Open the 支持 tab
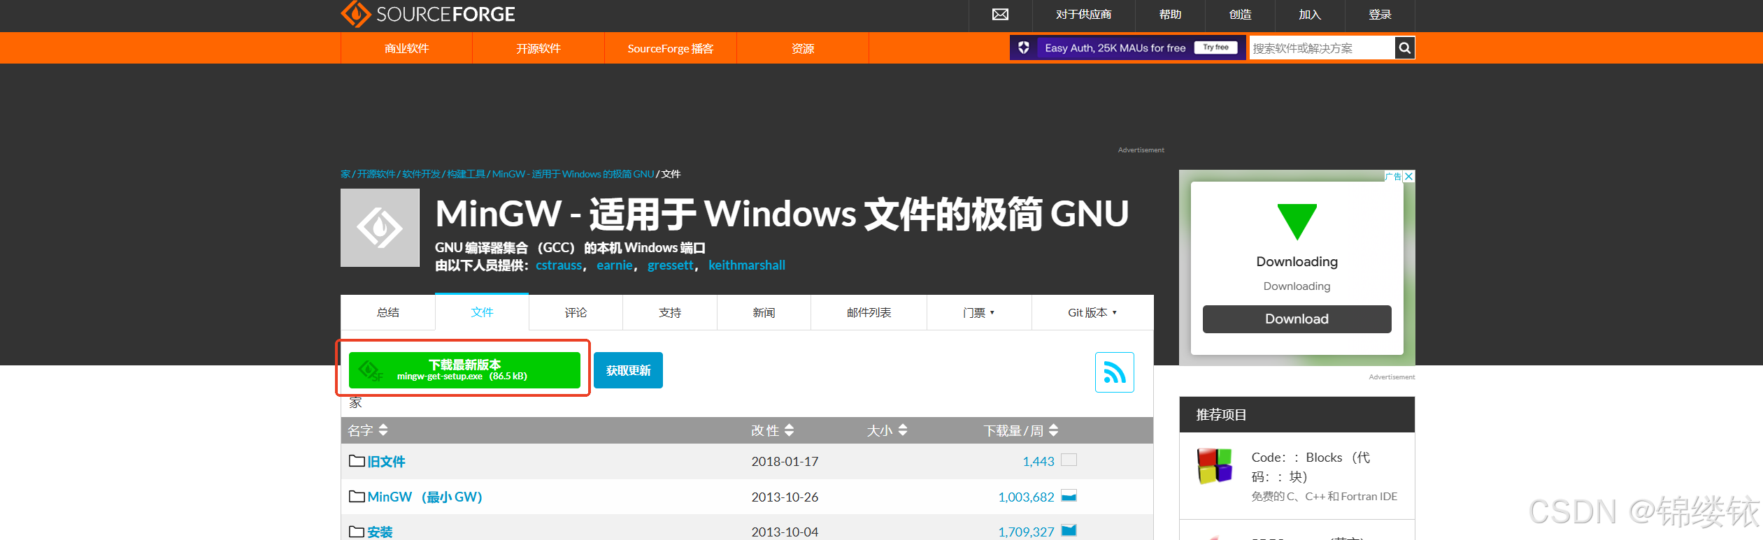The image size is (1763, 540). [x=670, y=312]
